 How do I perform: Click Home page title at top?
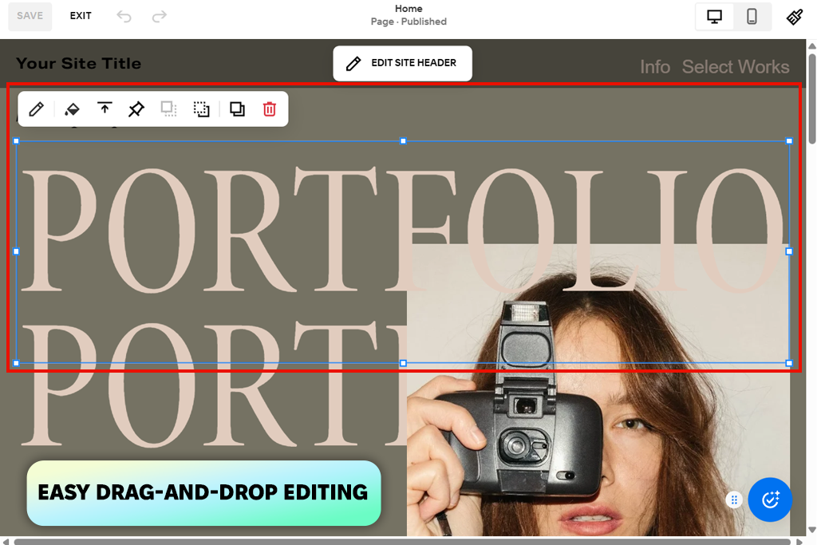pos(408,9)
